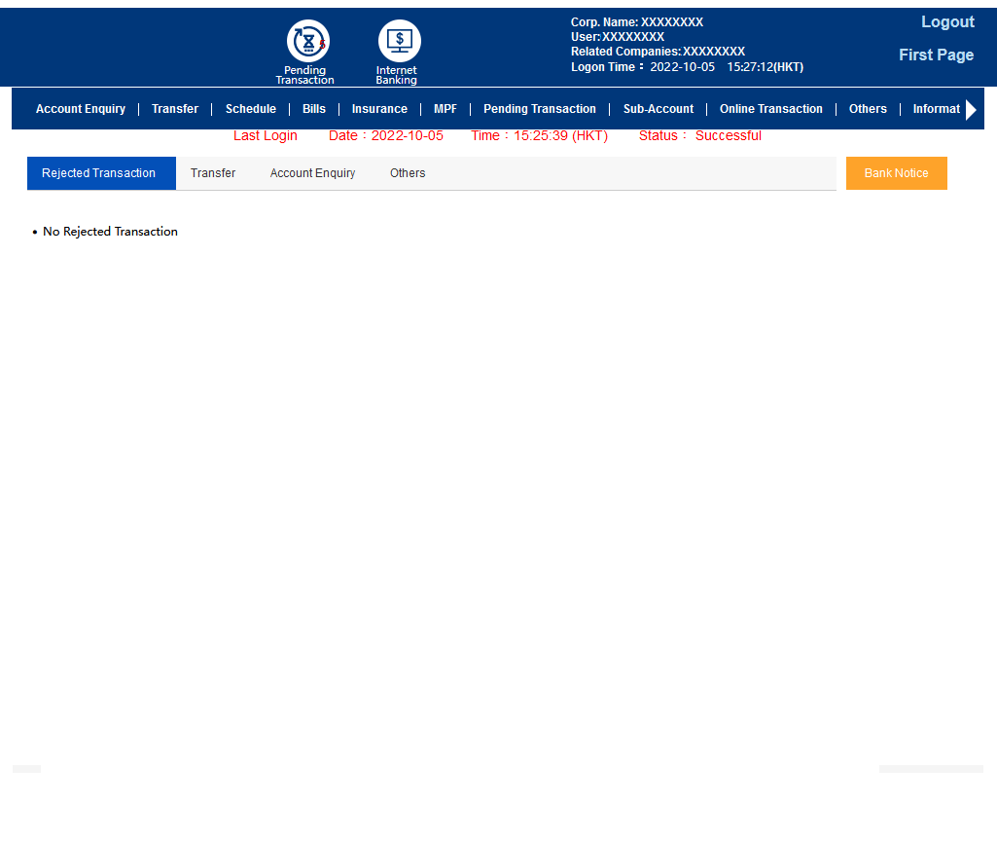Go to First Page link
The image size is (997, 841).
click(936, 55)
